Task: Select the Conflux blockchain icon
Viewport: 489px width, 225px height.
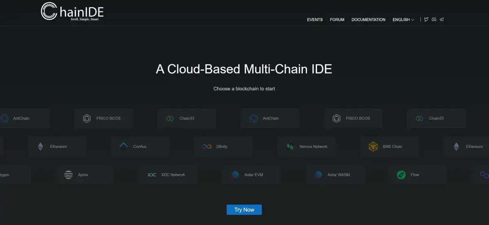Action: [x=124, y=146]
